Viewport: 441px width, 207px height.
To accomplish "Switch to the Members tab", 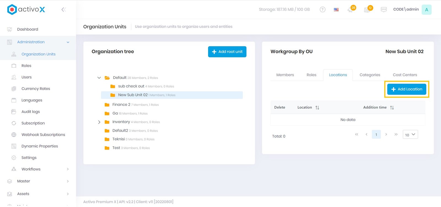I will pyautogui.click(x=285, y=75).
